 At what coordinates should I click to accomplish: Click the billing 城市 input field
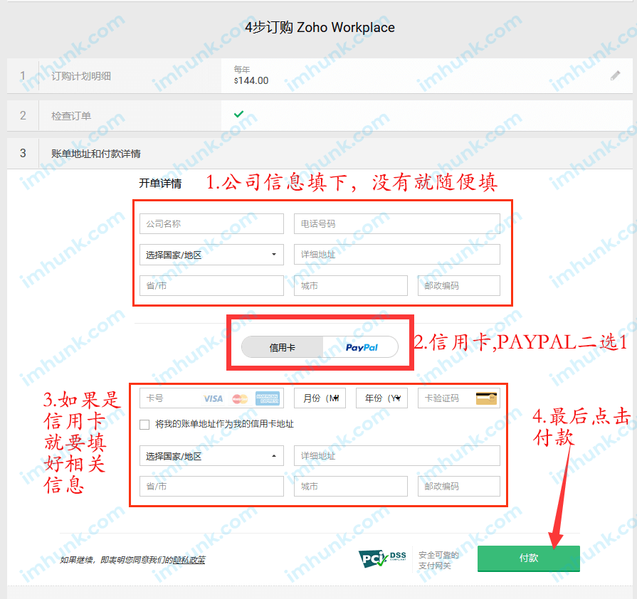pyautogui.click(x=351, y=285)
